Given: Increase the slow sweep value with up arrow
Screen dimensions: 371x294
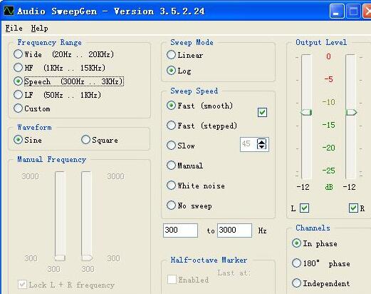Looking at the screenshot, I should [x=262, y=141].
